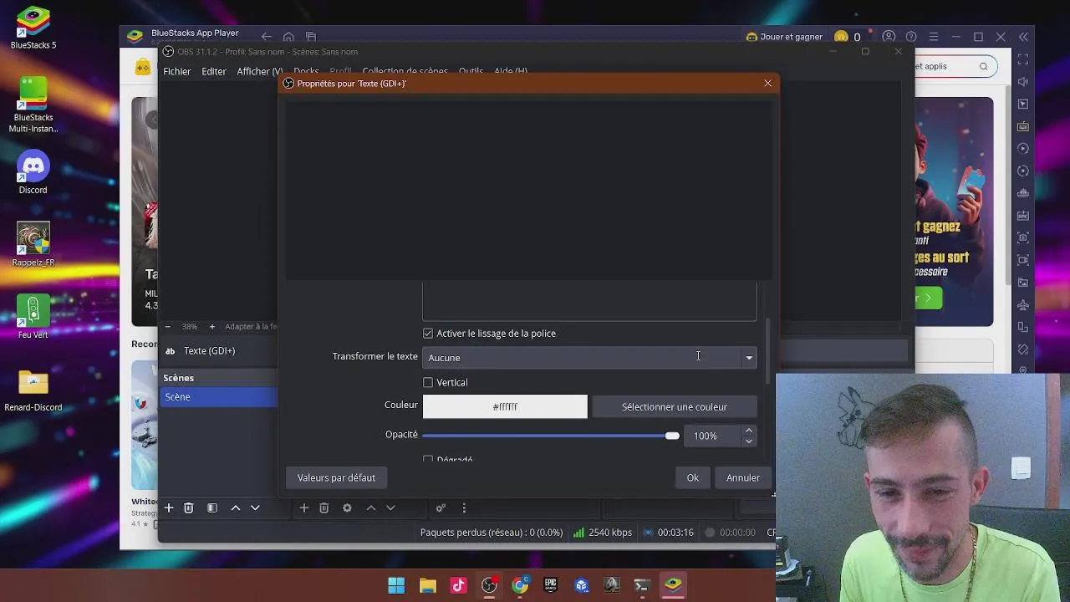Click the BlueStacks coin counter icon

[841, 37]
